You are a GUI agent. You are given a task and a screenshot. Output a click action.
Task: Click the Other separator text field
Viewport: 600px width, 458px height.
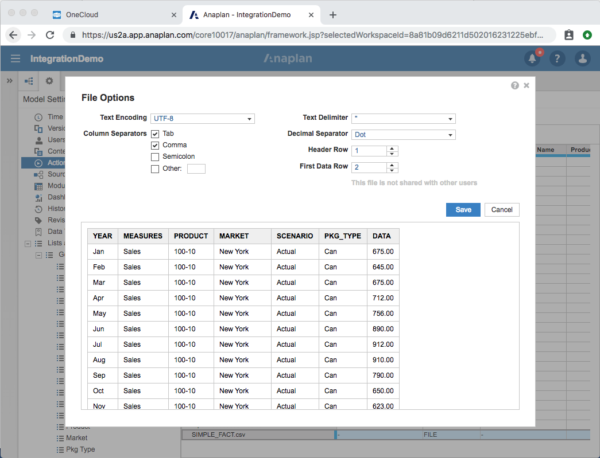pyautogui.click(x=196, y=169)
